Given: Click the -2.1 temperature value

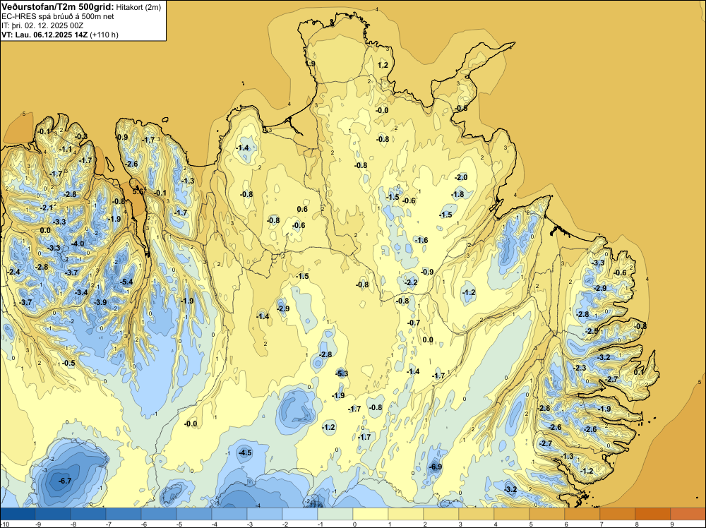Looking at the screenshot, I should click(47, 208).
